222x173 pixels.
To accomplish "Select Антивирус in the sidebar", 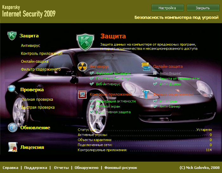I will (x=30, y=46).
